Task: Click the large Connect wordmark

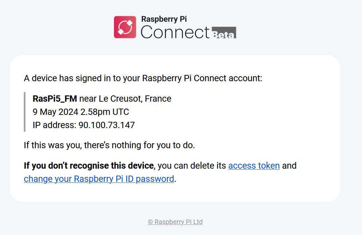Action: coord(175,32)
